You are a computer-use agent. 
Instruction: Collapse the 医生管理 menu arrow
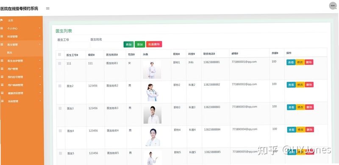[39, 44]
